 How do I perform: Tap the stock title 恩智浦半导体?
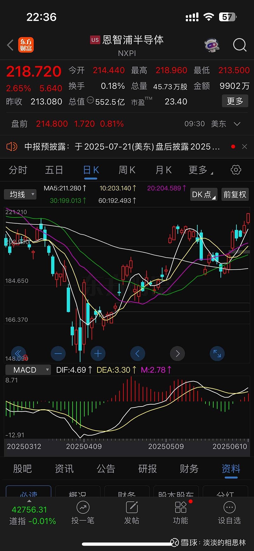(133, 40)
